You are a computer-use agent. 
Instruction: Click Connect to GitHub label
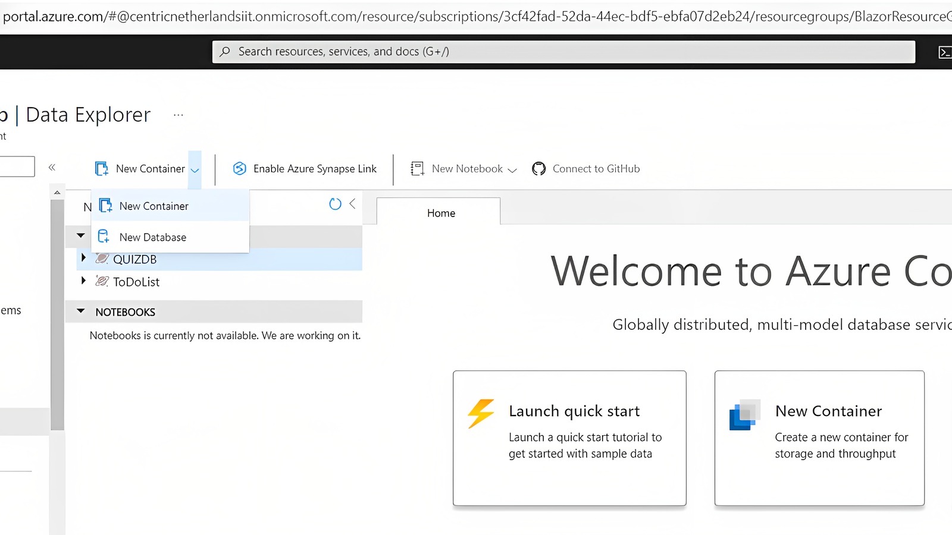pos(596,169)
